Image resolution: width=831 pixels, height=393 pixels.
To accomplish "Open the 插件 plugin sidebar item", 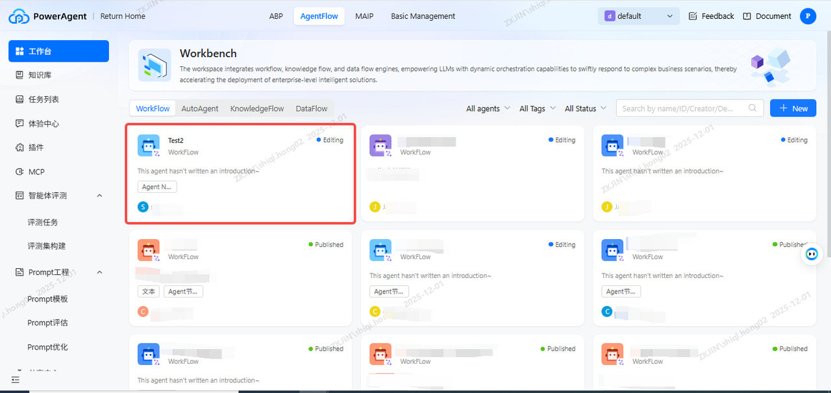I will coord(36,147).
